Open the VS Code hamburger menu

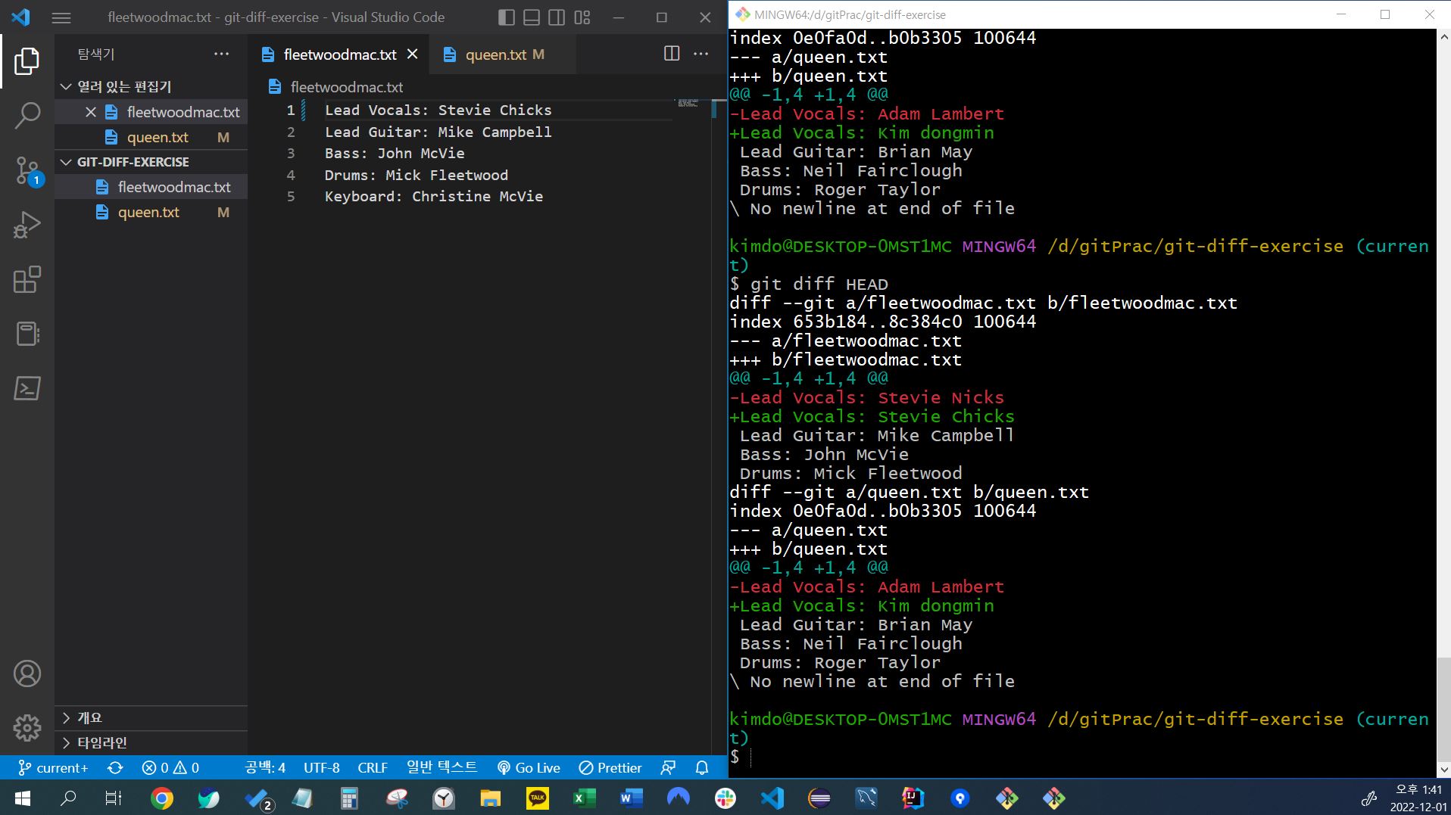point(61,17)
